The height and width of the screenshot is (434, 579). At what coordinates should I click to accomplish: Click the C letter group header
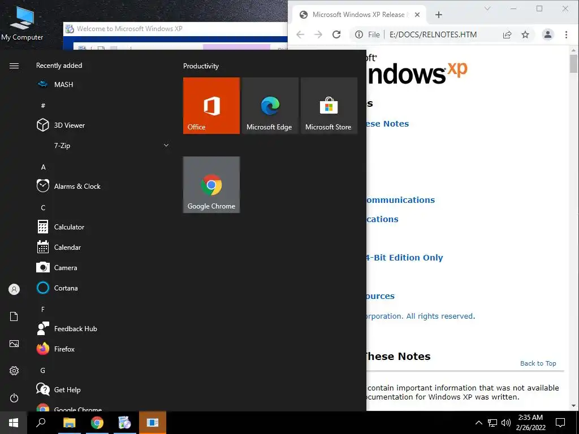pos(43,208)
